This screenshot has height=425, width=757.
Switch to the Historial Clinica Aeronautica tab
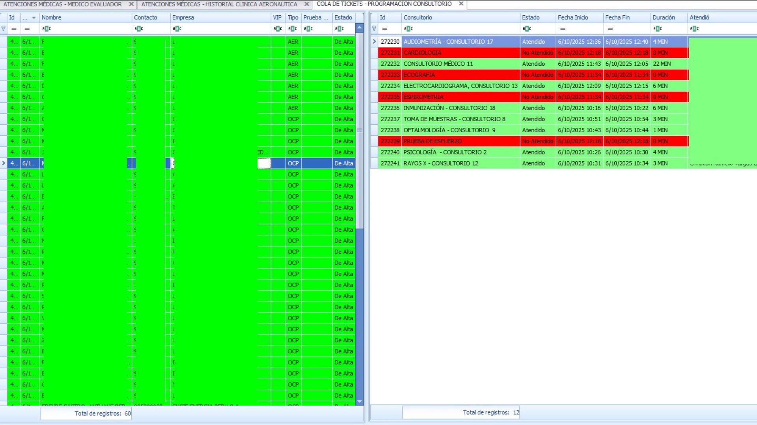click(x=219, y=4)
